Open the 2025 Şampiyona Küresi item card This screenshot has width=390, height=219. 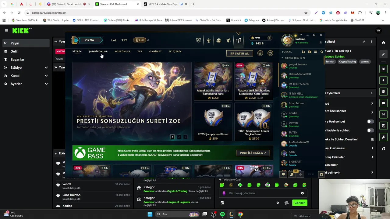pyautogui.click(x=213, y=122)
